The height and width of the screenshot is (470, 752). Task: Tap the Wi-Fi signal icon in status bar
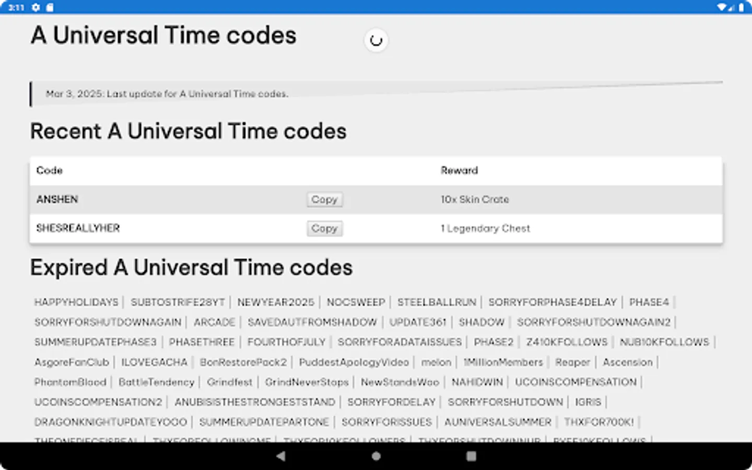pos(721,7)
